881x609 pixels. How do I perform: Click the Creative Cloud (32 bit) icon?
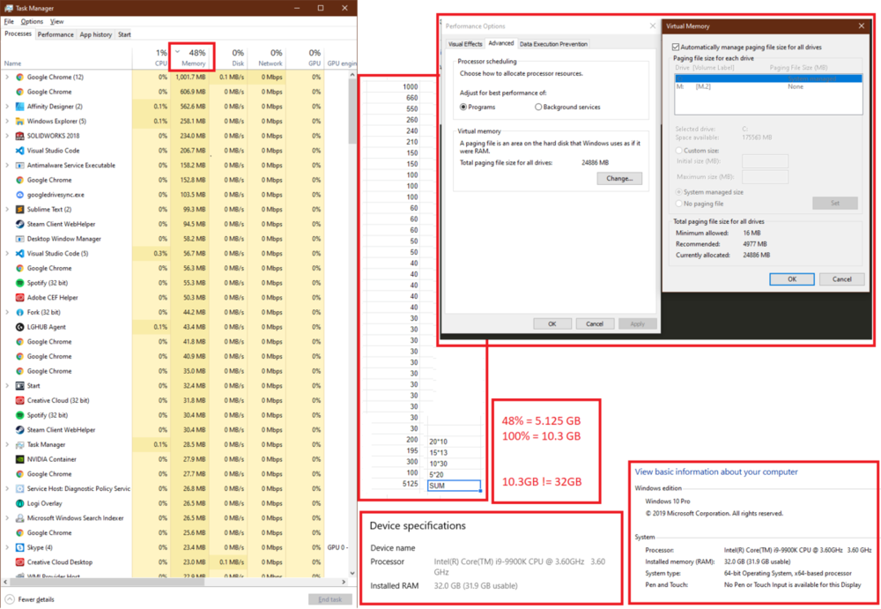coord(19,400)
